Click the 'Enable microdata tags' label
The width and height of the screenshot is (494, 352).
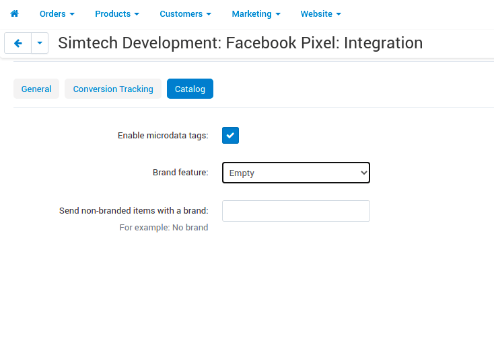[x=163, y=136]
